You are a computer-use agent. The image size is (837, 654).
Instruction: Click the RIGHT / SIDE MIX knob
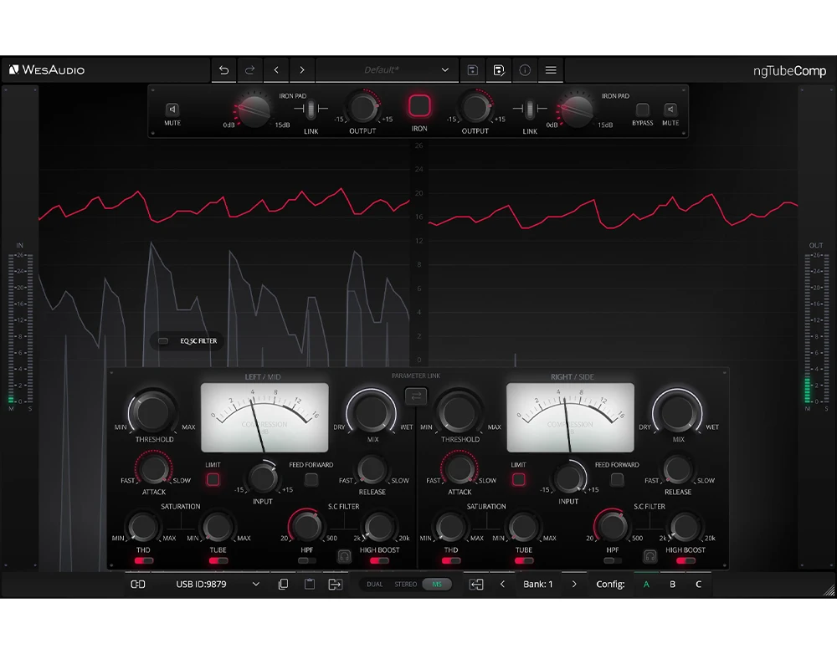(x=677, y=412)
